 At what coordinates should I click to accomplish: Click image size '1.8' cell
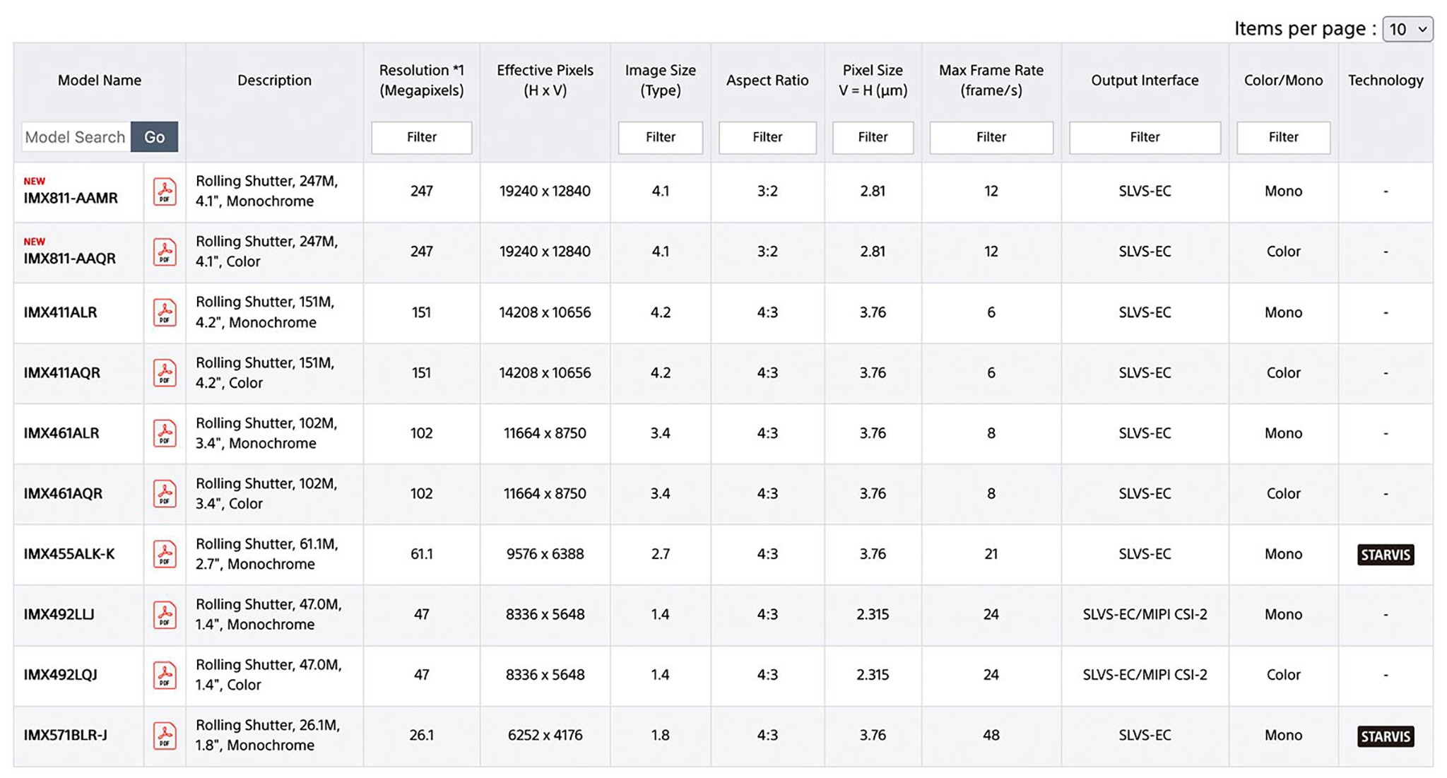click(x=661, y=736)
